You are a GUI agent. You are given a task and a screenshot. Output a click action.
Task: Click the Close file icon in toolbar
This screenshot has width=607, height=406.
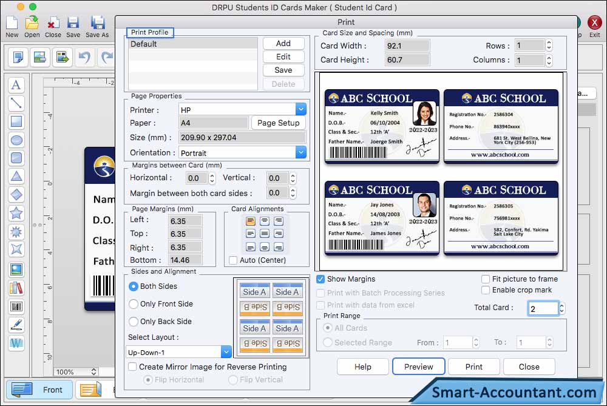(53, 23)
